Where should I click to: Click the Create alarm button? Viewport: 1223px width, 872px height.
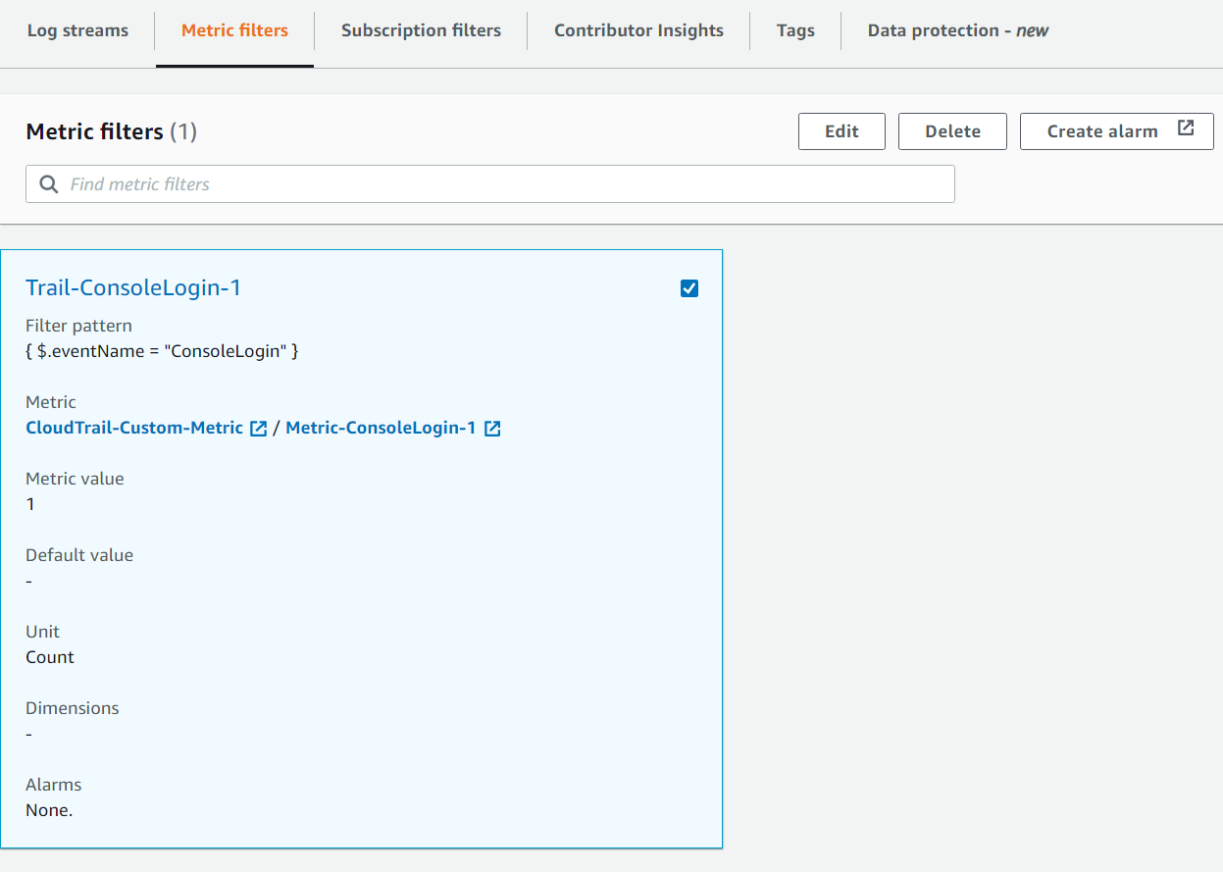click(x=1102, y=131)
